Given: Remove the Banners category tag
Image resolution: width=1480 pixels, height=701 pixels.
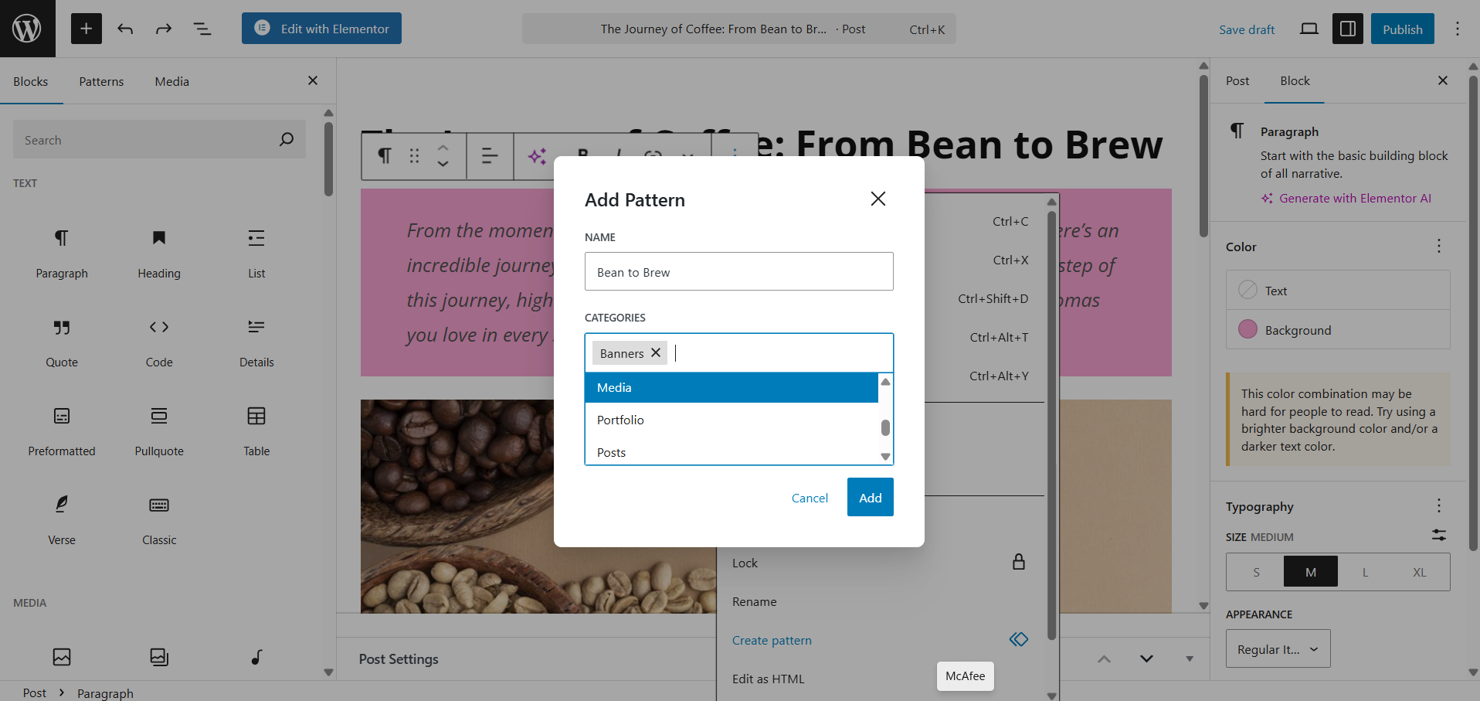Looking at the screenshot, I should (x=656, y=352).
